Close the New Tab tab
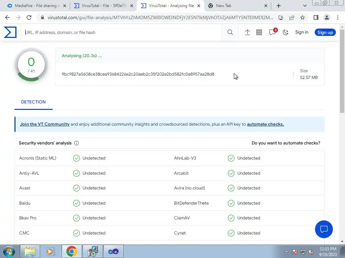 [265, 6]
